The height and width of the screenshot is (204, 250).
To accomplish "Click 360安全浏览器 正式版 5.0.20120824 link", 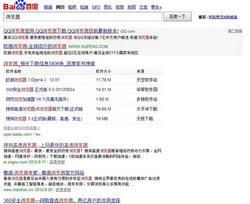I will pos(40,90).
